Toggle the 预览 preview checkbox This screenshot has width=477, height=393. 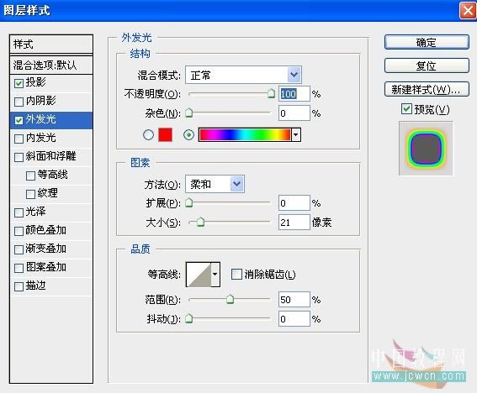tap(406, 109)
